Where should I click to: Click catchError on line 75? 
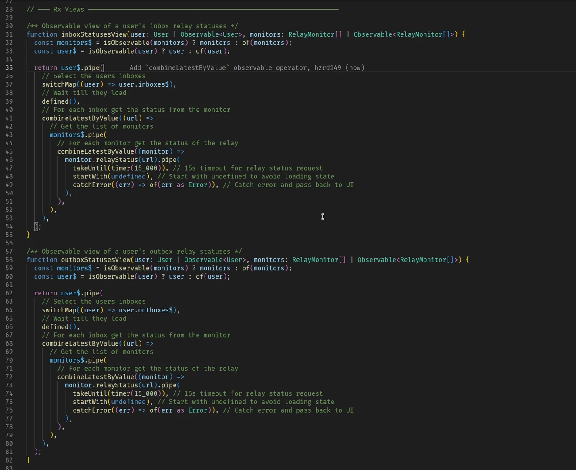click(x=92, y=410)
